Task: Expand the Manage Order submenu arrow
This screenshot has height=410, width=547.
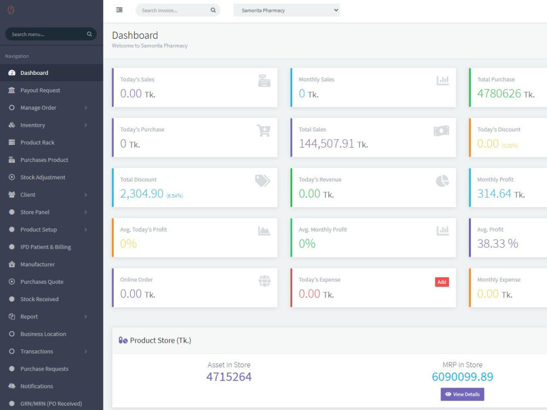Action: pyautogui.click(x=86, y=108)
